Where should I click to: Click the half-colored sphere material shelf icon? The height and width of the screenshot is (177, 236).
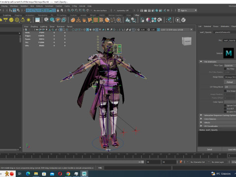pyautogui.click(x=148, y=20)
